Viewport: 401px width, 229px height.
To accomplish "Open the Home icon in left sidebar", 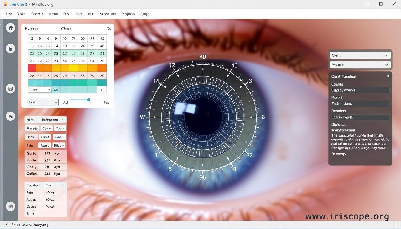I will (10, 27).
